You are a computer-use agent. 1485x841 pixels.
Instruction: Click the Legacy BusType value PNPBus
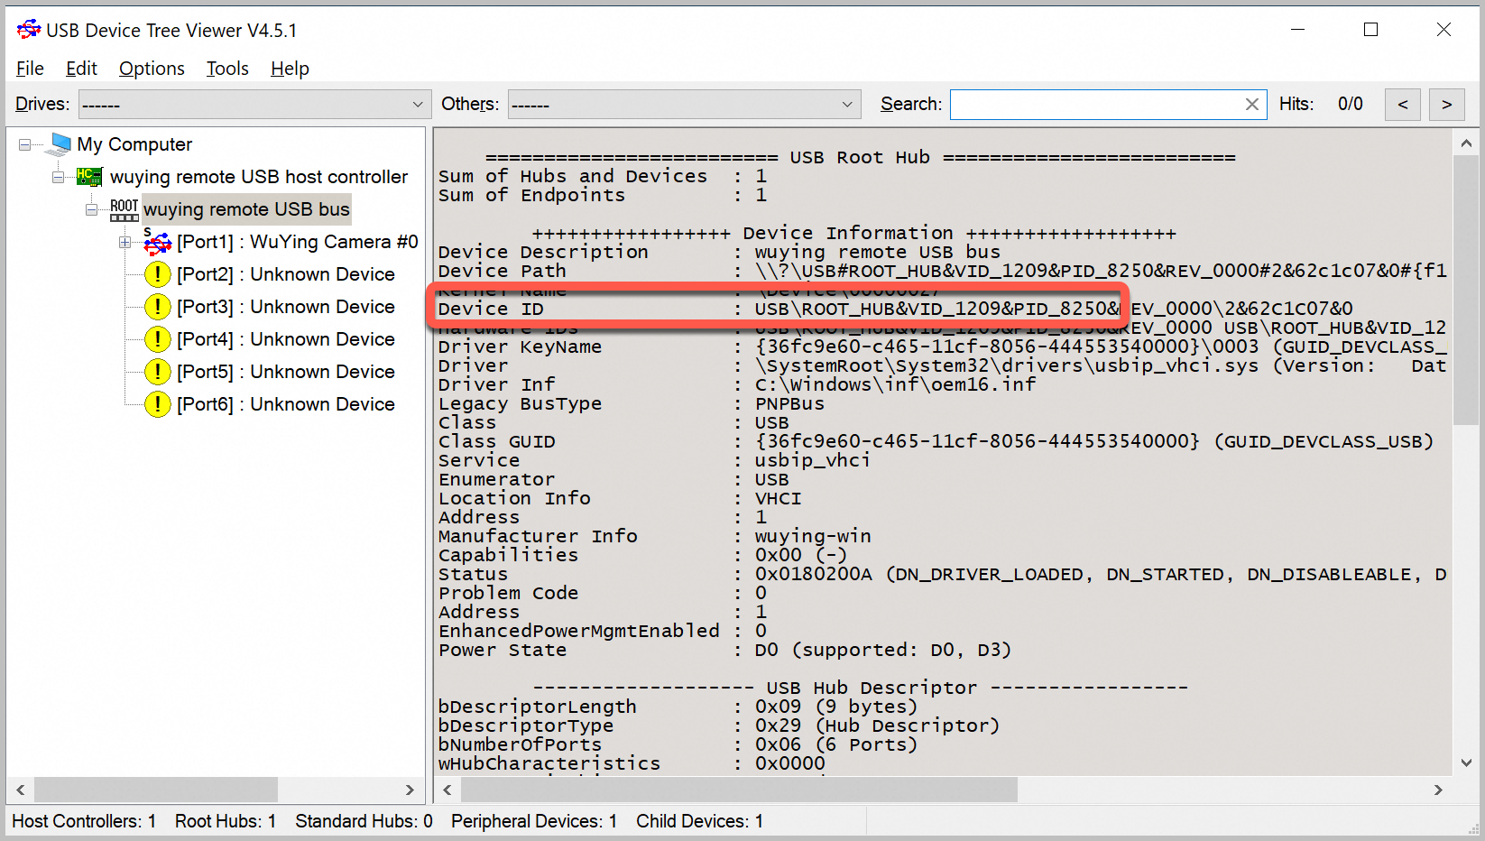click(789, 403)
